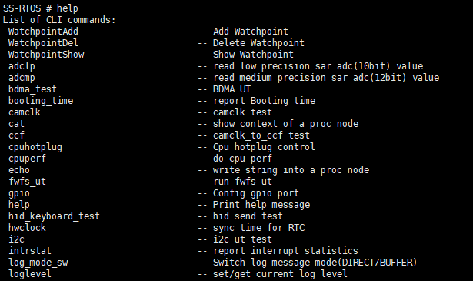Click the gpio command name
The height and width of the screenshot is (281, 473).
pos(19,193)
